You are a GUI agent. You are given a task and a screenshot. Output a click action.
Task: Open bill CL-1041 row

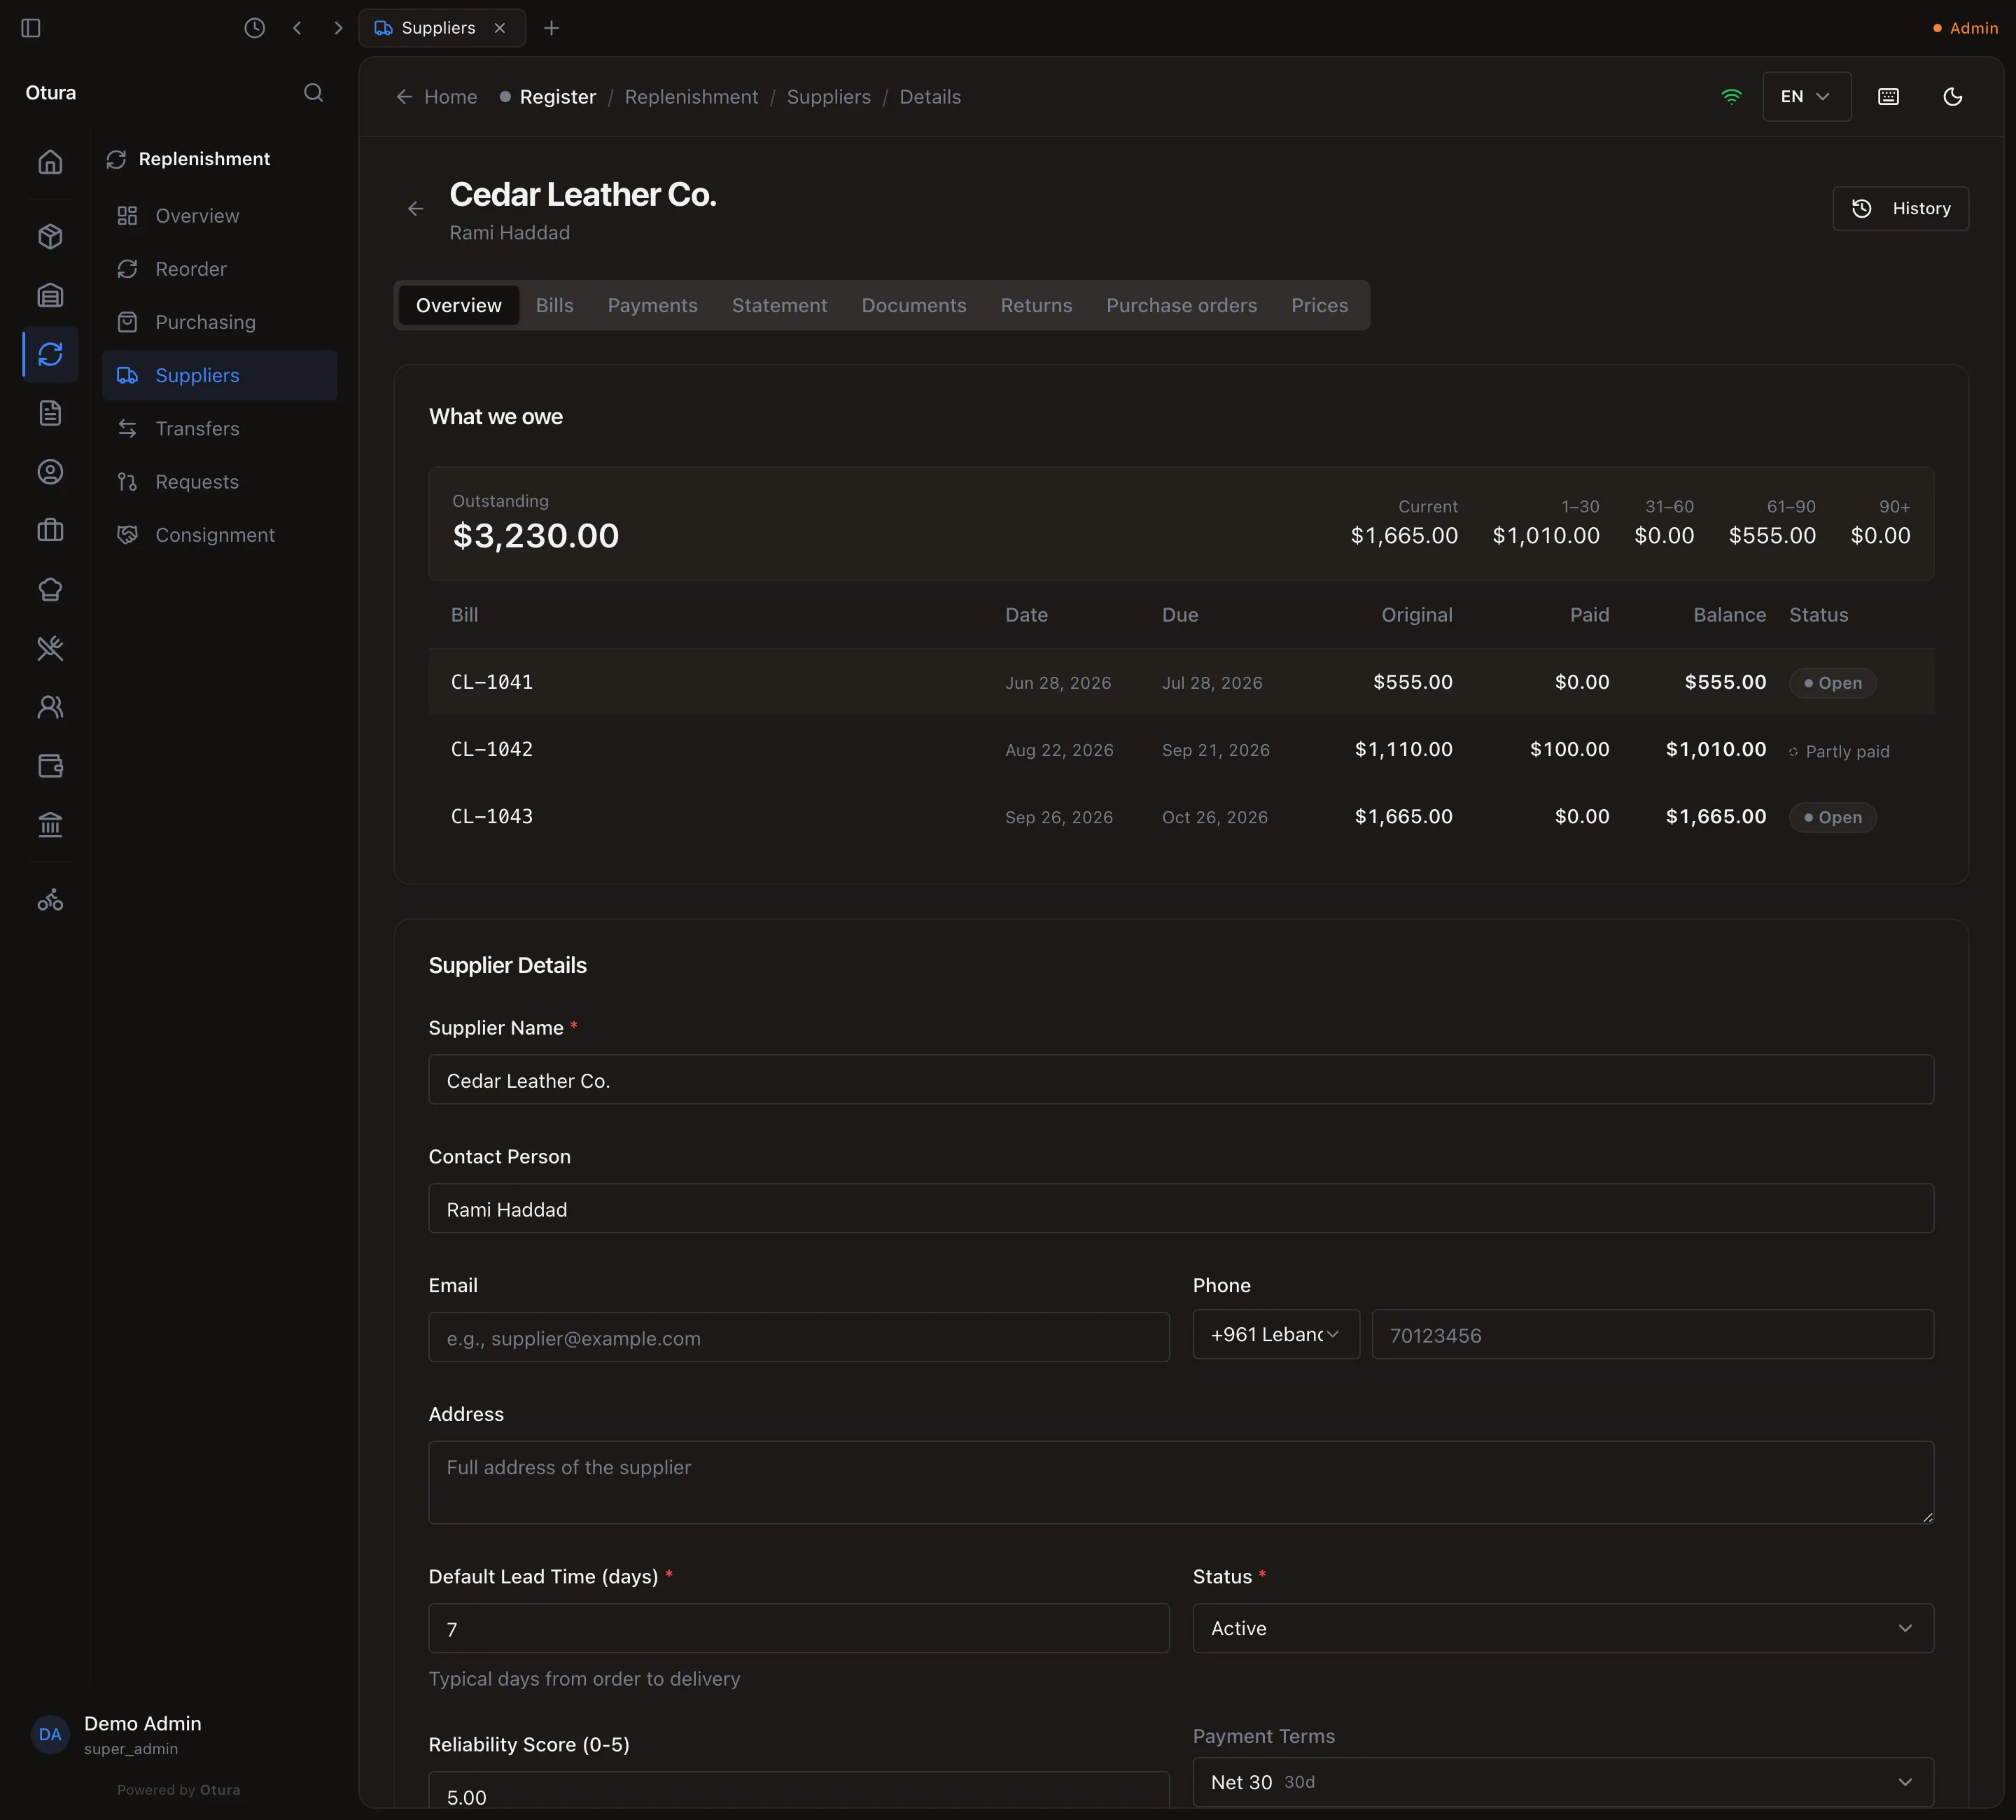(1181, 682)
